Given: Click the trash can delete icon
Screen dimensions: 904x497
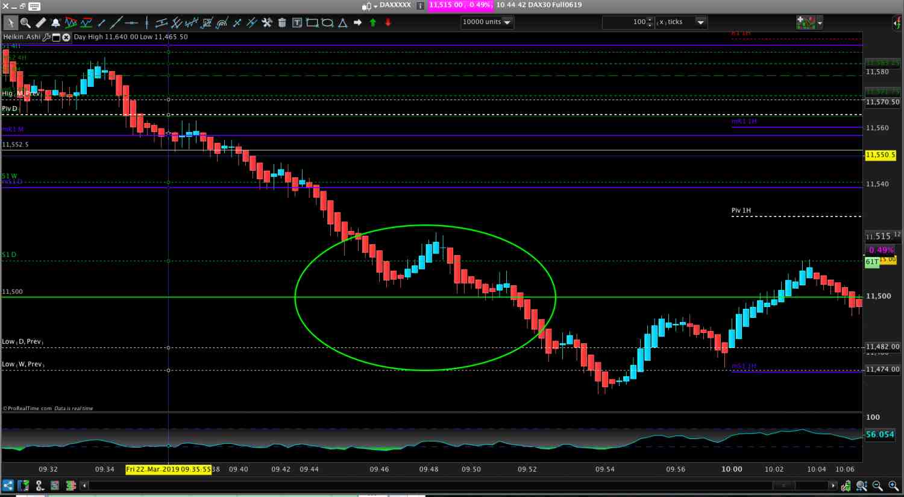Looking at the screenshot, I should coord(282,23).
